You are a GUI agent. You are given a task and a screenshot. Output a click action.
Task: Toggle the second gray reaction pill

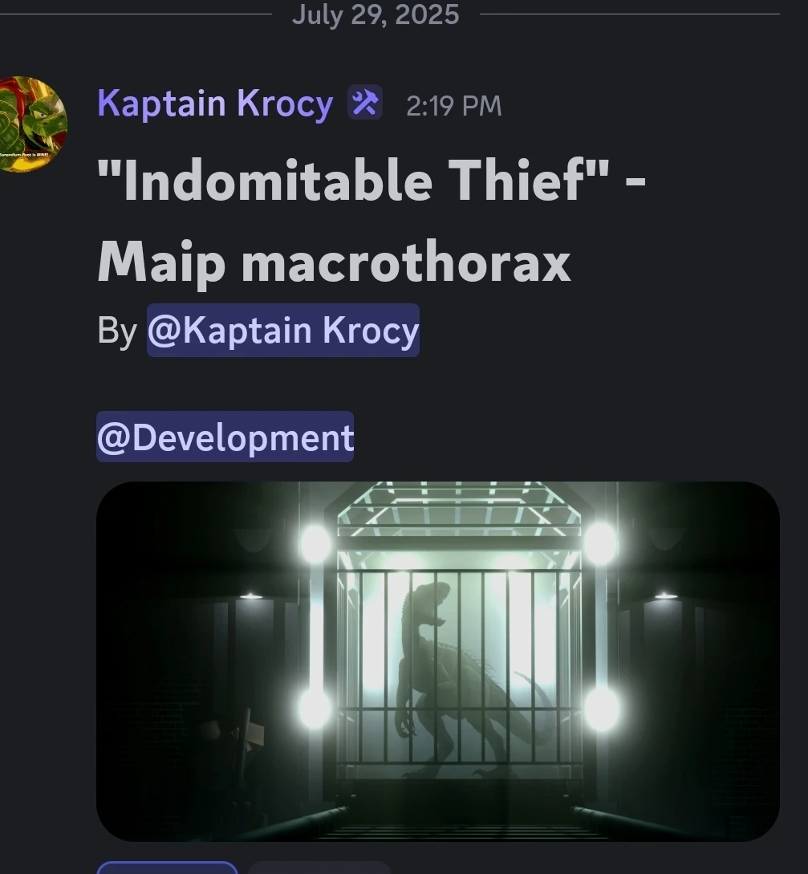pos(319,868)
